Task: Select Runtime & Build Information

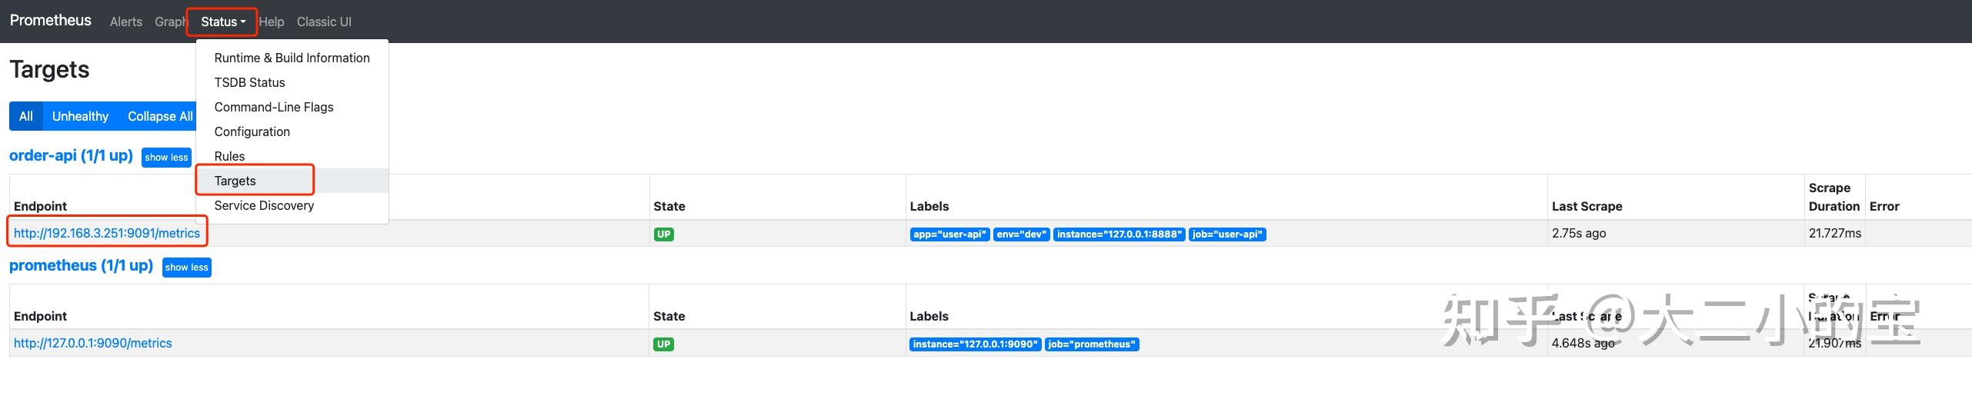Action: [292, 58]
